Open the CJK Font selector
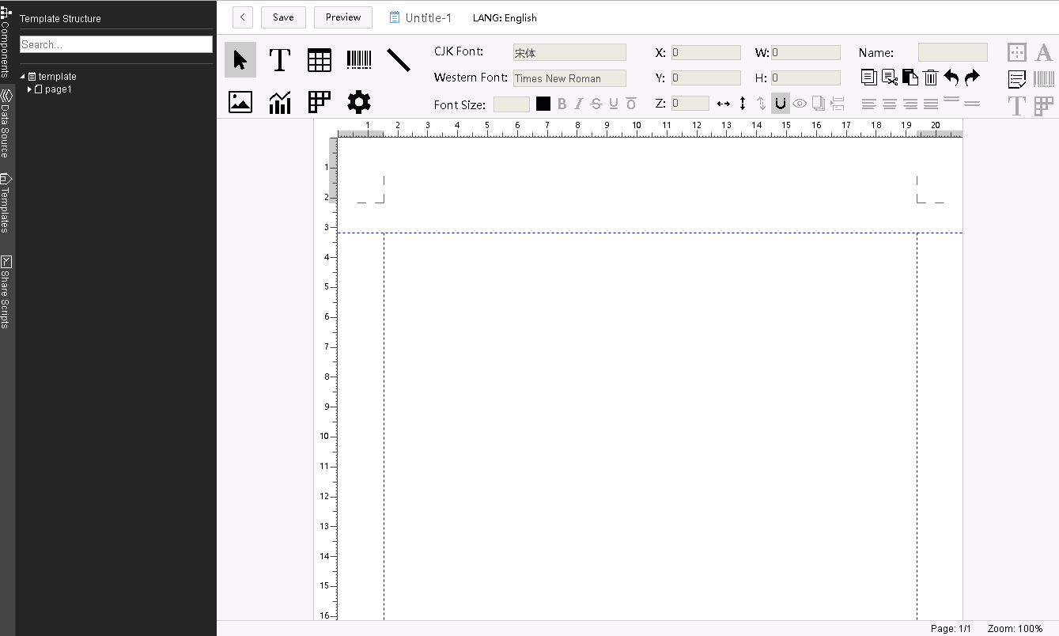The image size is (1059, 636). point(569,53)
